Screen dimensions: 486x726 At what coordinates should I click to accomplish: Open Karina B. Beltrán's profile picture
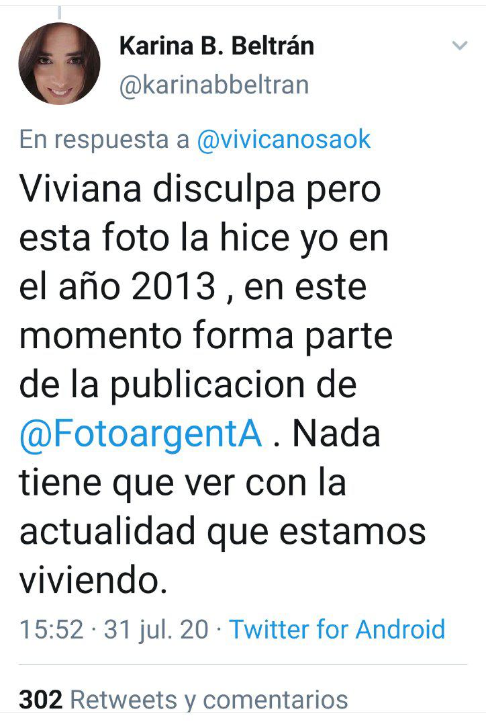59,63
